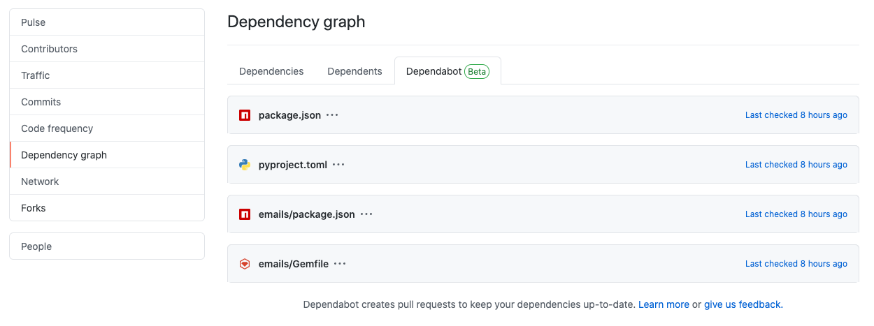Expand the ellipsis next to emails/package.json
874x326 pixels.
tap(366, 214)
